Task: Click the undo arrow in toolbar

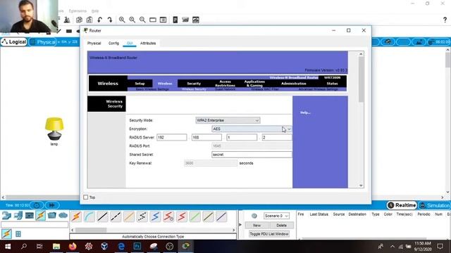Action: point(100,20)
